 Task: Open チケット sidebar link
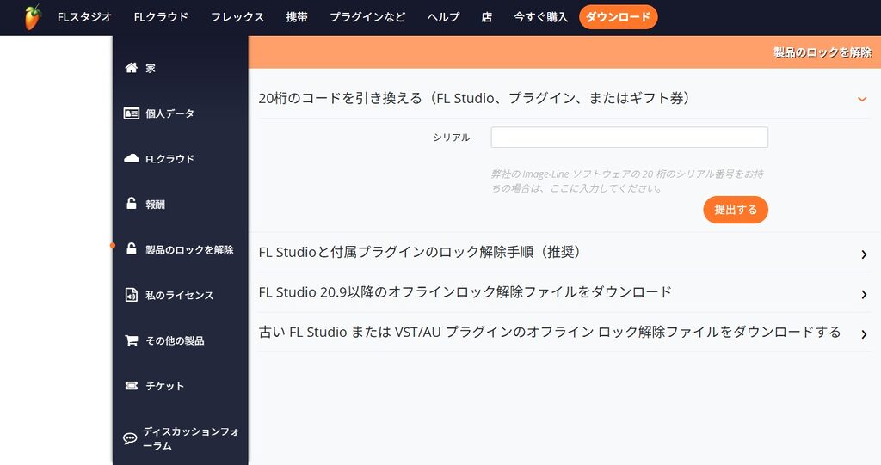pyautogui.click(x=164, y=387)
